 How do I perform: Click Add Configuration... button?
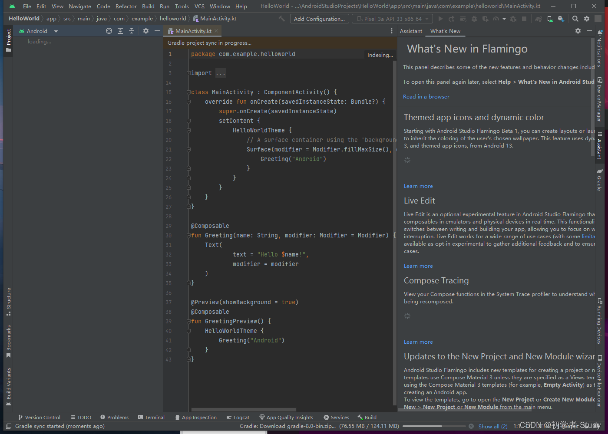pos(319,19)
